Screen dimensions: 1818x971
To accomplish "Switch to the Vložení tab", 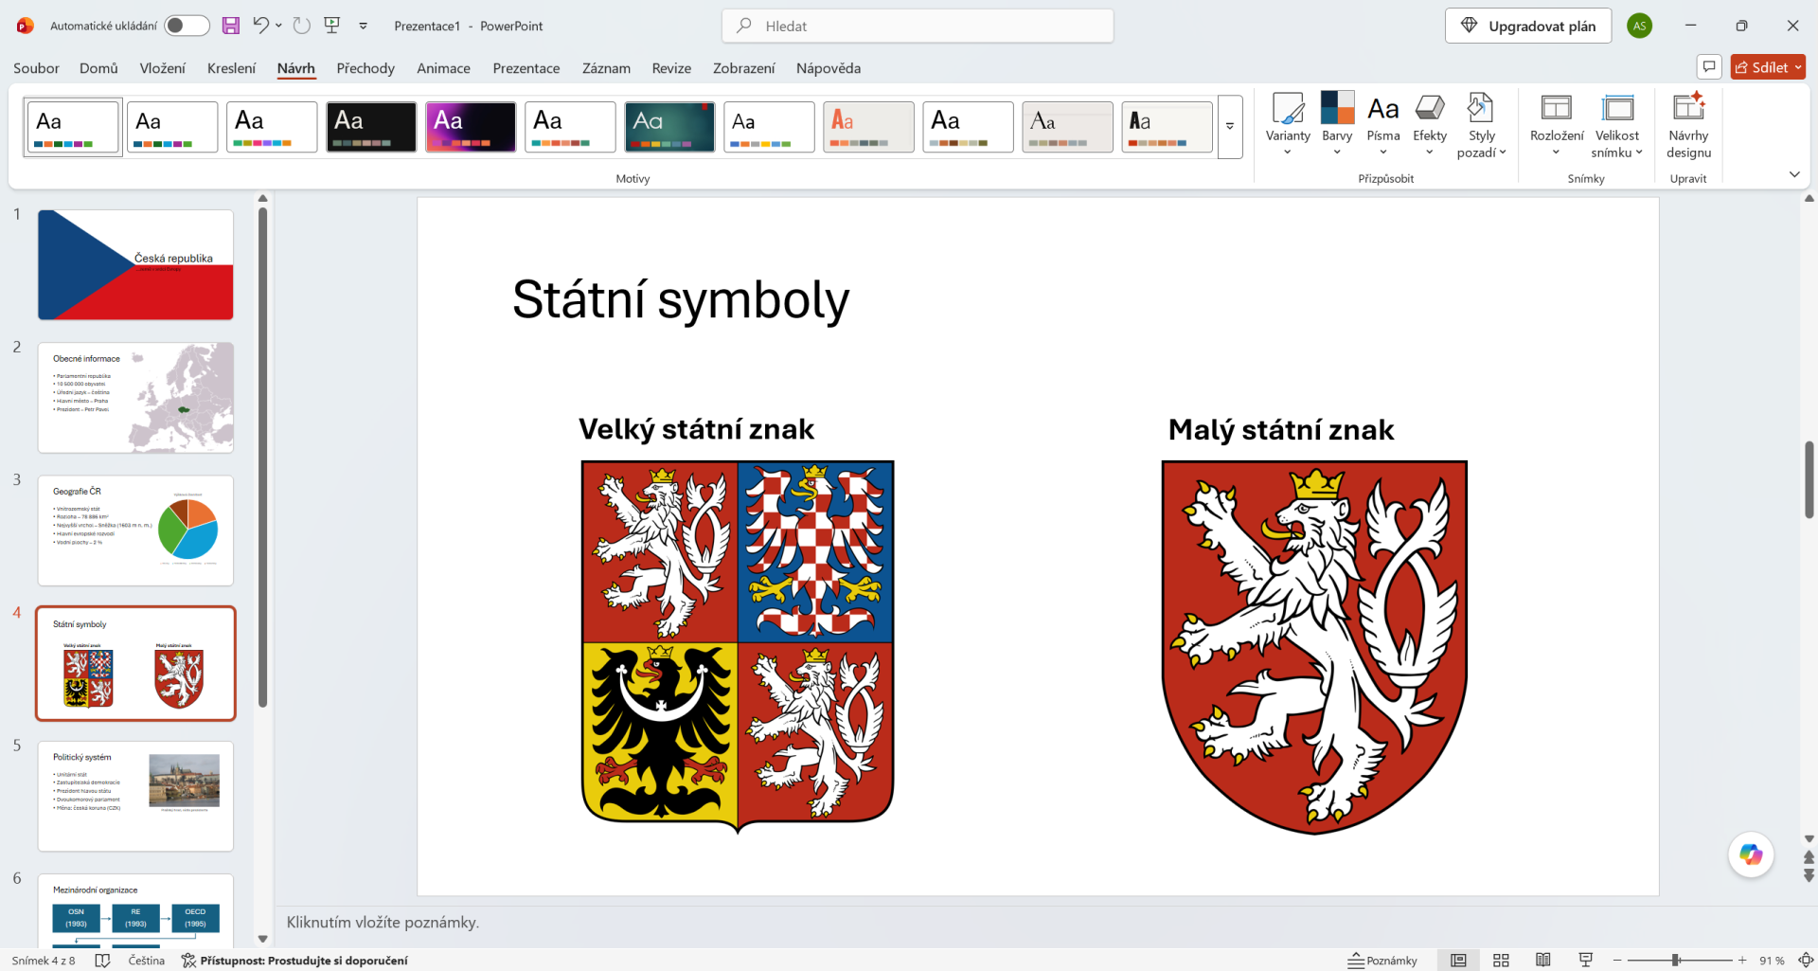I will [163, 68].
